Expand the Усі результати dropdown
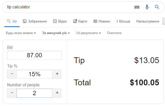Screen dimensions: 165x106 click(x=88, y=33)
